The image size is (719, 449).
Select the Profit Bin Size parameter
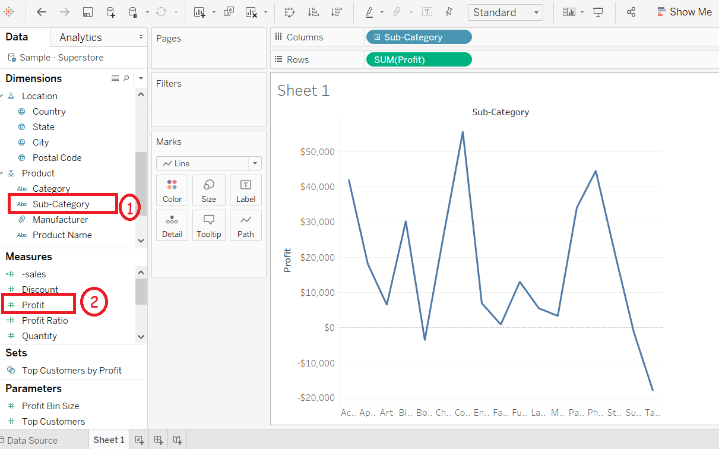point(50,406)
